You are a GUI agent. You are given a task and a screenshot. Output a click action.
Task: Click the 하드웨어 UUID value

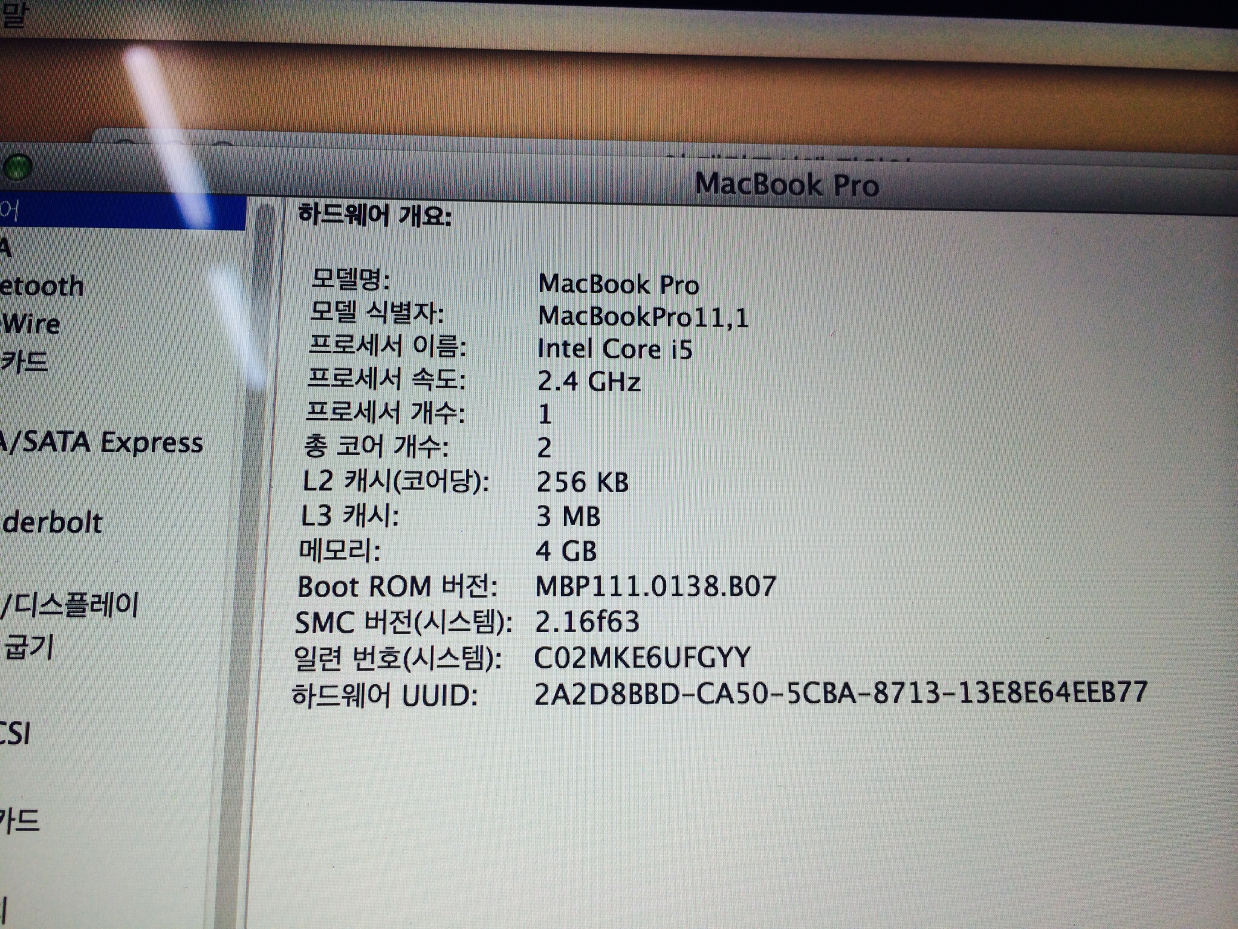pos(840,693)
